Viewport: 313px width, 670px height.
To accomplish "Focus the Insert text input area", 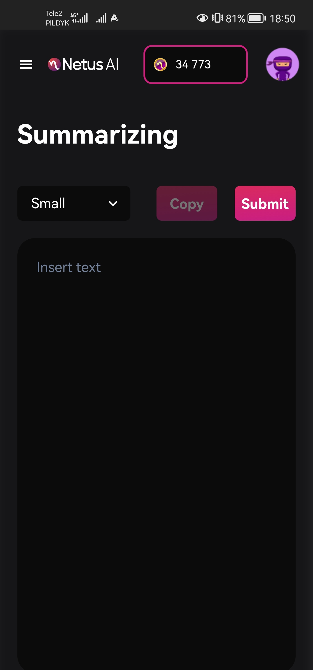I will 156,454.
